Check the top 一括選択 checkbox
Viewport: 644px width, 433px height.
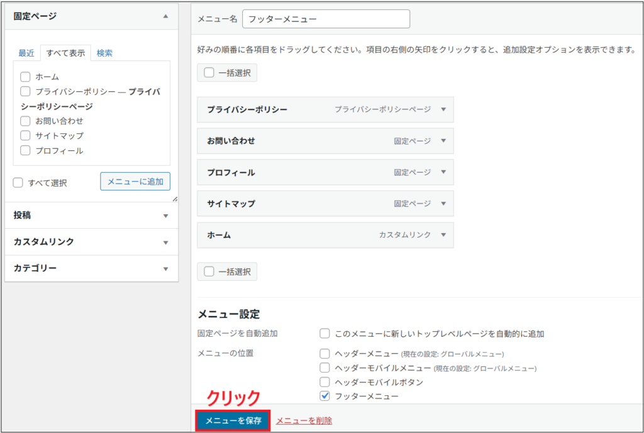[x=210, y=72]
